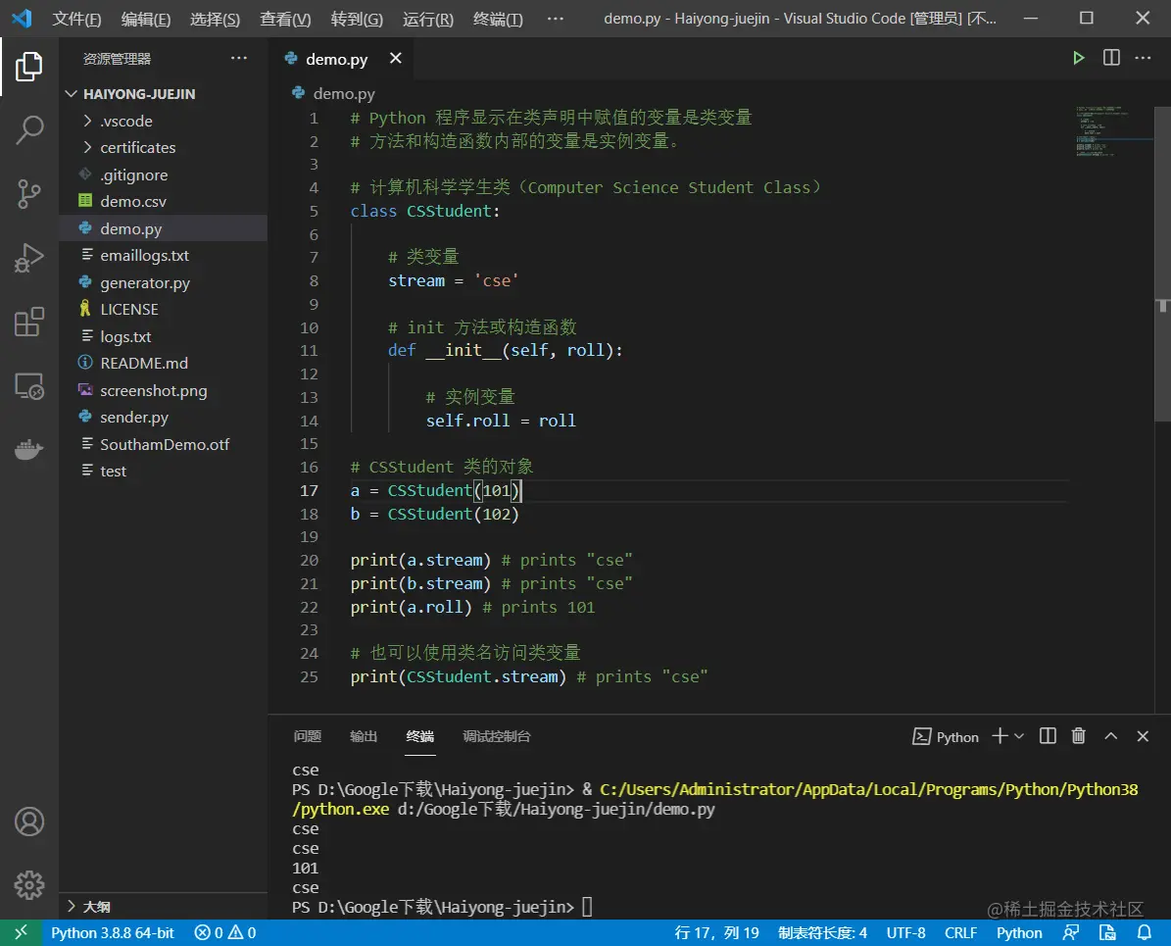Image resolution: width=1171 pixels, height=946 pixels.
Task: Open Explorer panel ellipsis menu
Action: point(239,58)
